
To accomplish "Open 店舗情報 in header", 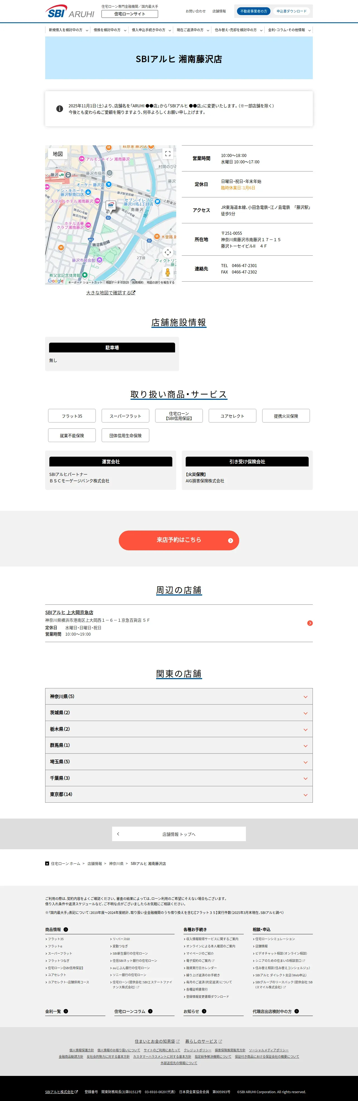I will [219, 11].
